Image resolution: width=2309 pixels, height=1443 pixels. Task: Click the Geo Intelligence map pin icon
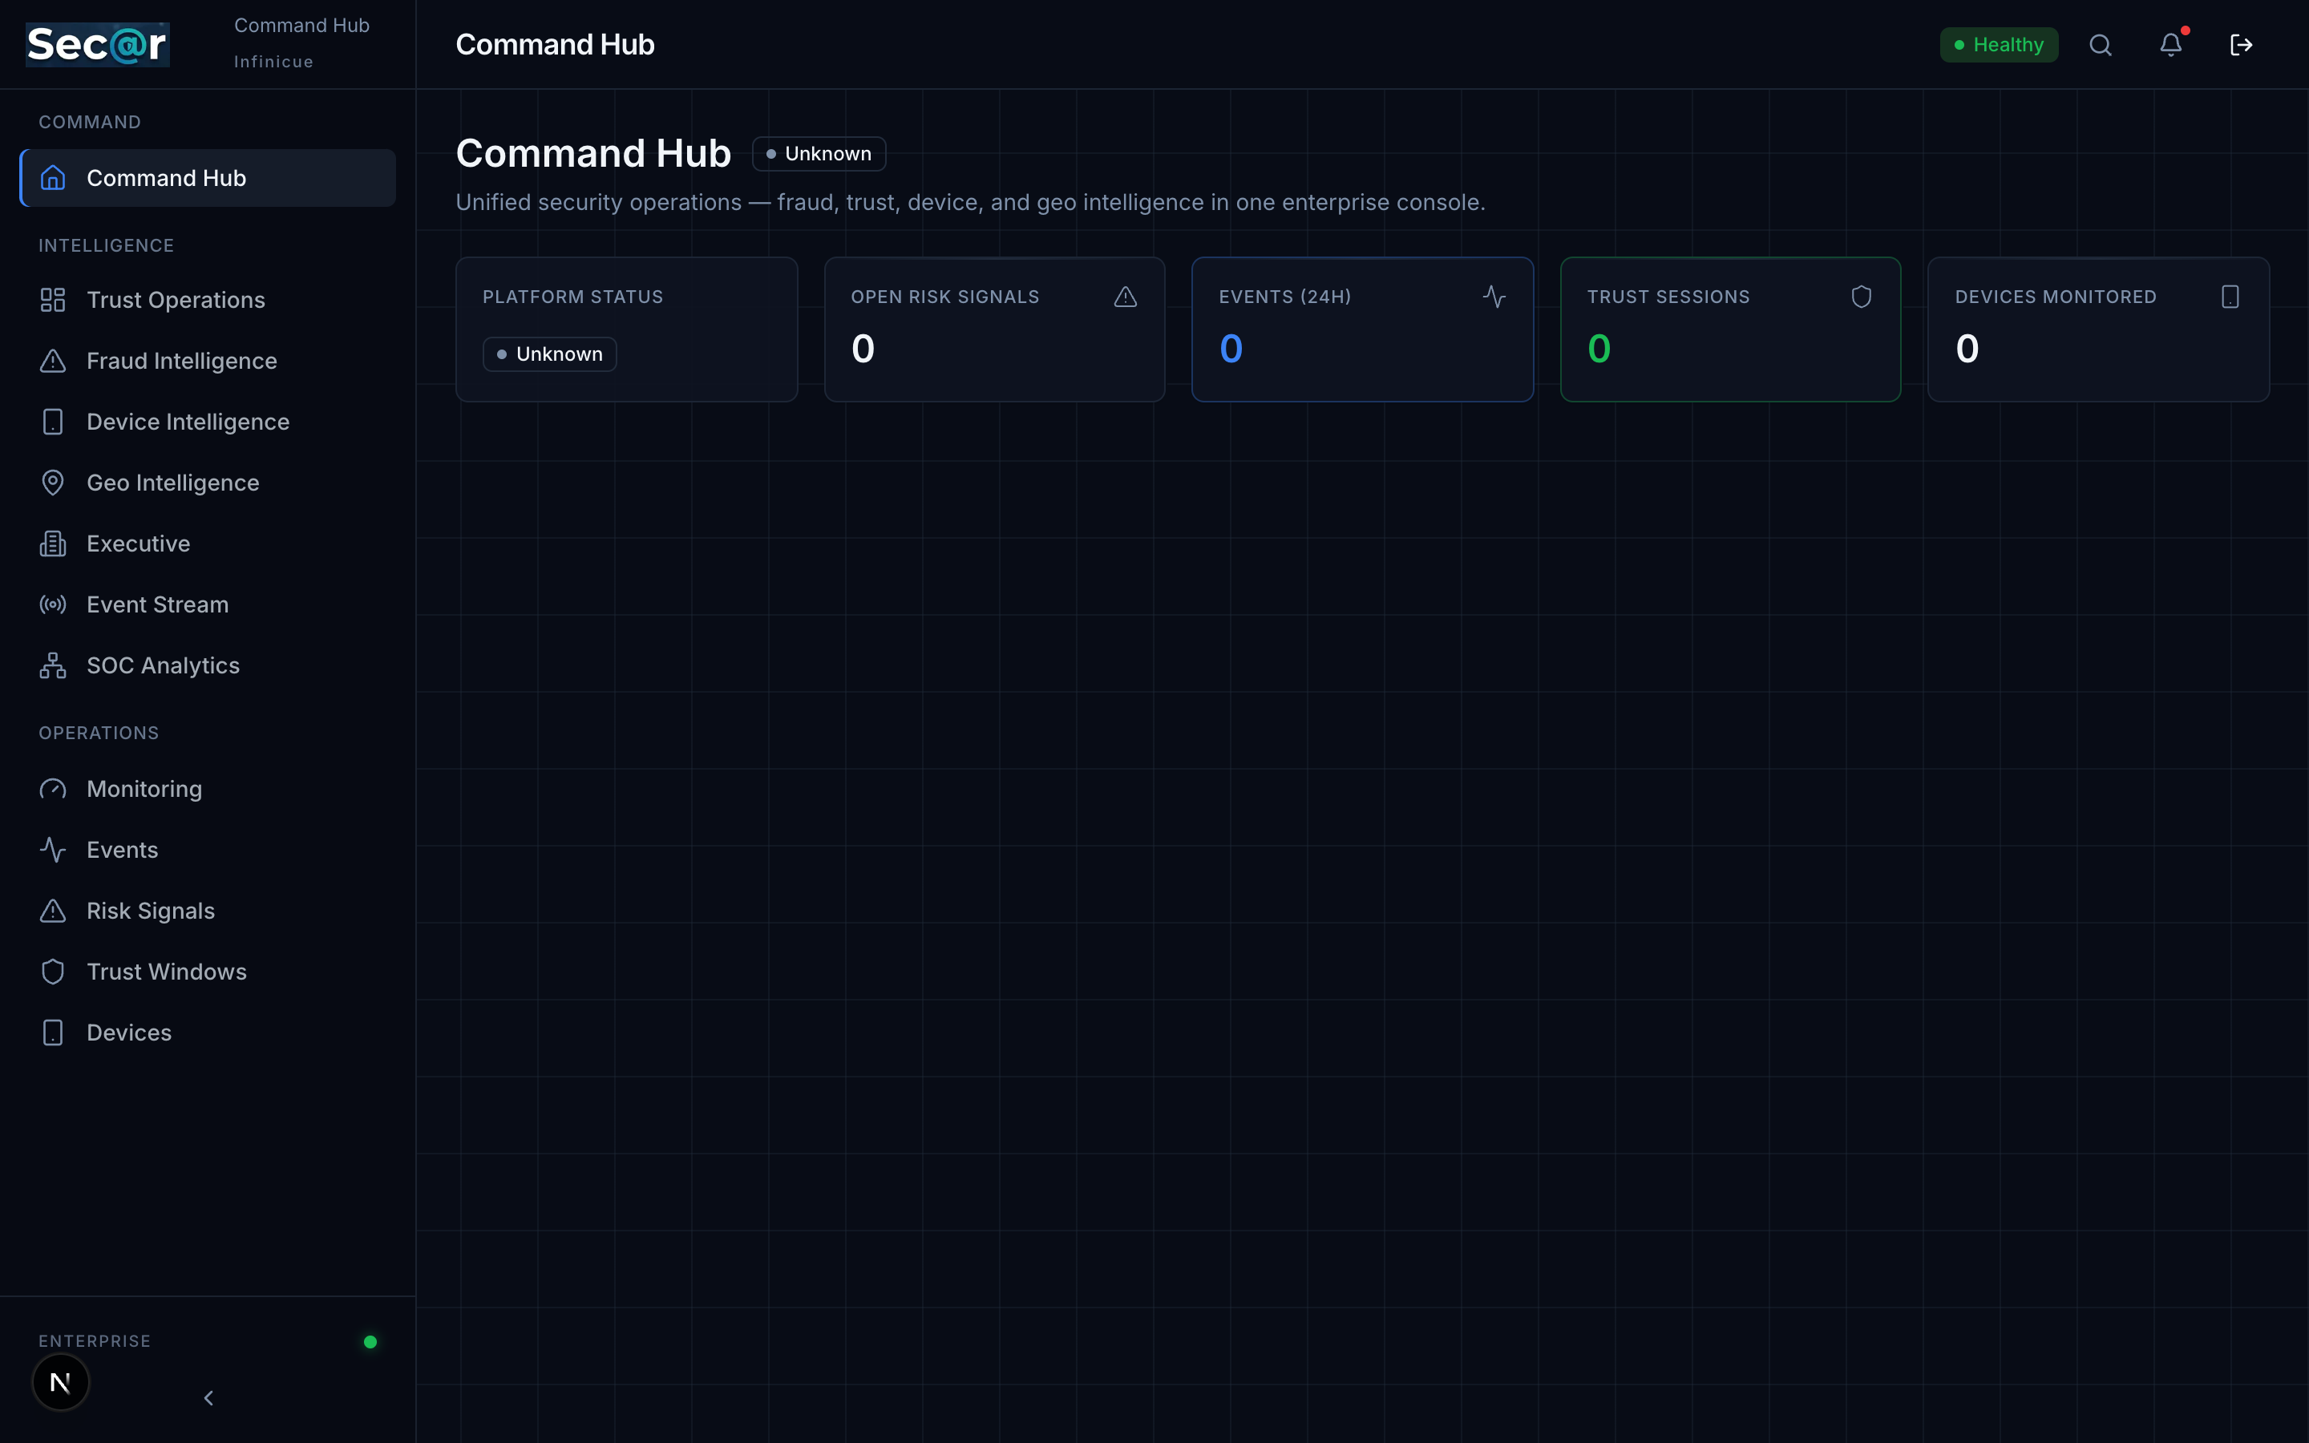pos(54,483)
